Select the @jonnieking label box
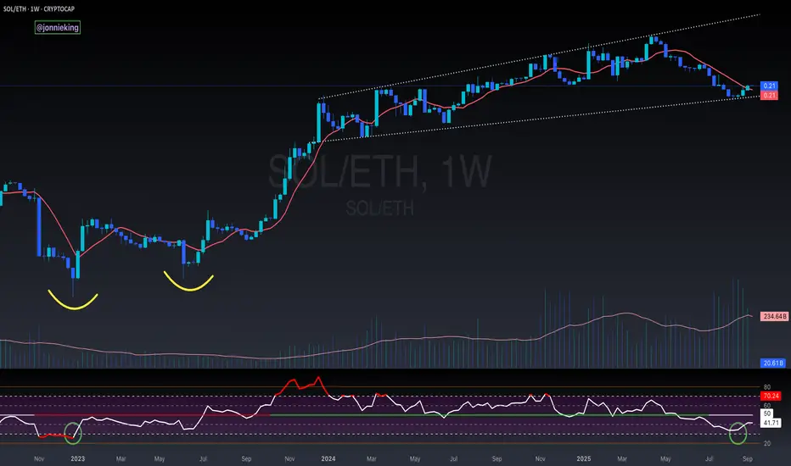The height and width of the screenshot is (466, 791). [58, 27]
